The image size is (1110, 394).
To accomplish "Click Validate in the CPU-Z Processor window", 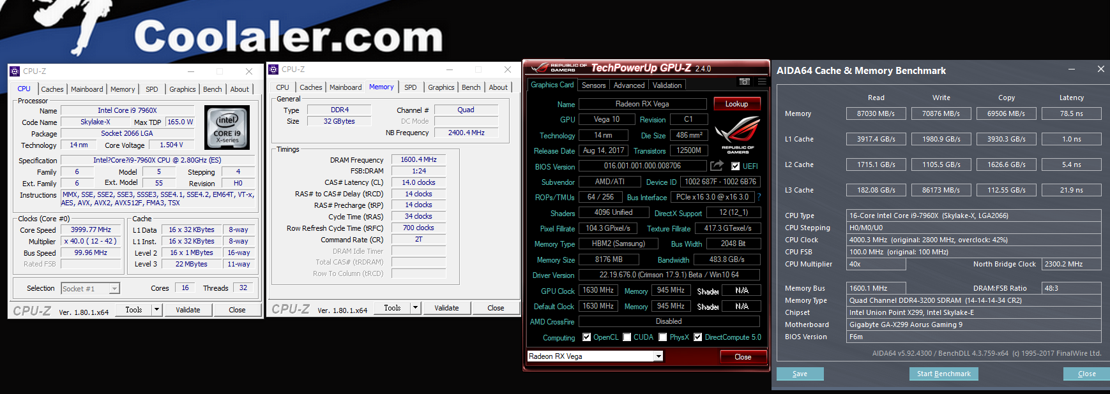I will (188, 310).
